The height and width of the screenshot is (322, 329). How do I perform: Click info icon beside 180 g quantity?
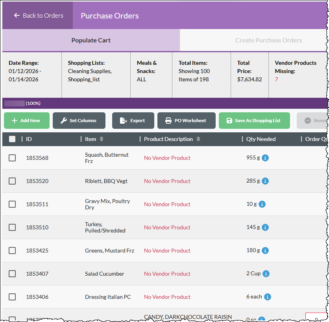(x=265, y=251)
